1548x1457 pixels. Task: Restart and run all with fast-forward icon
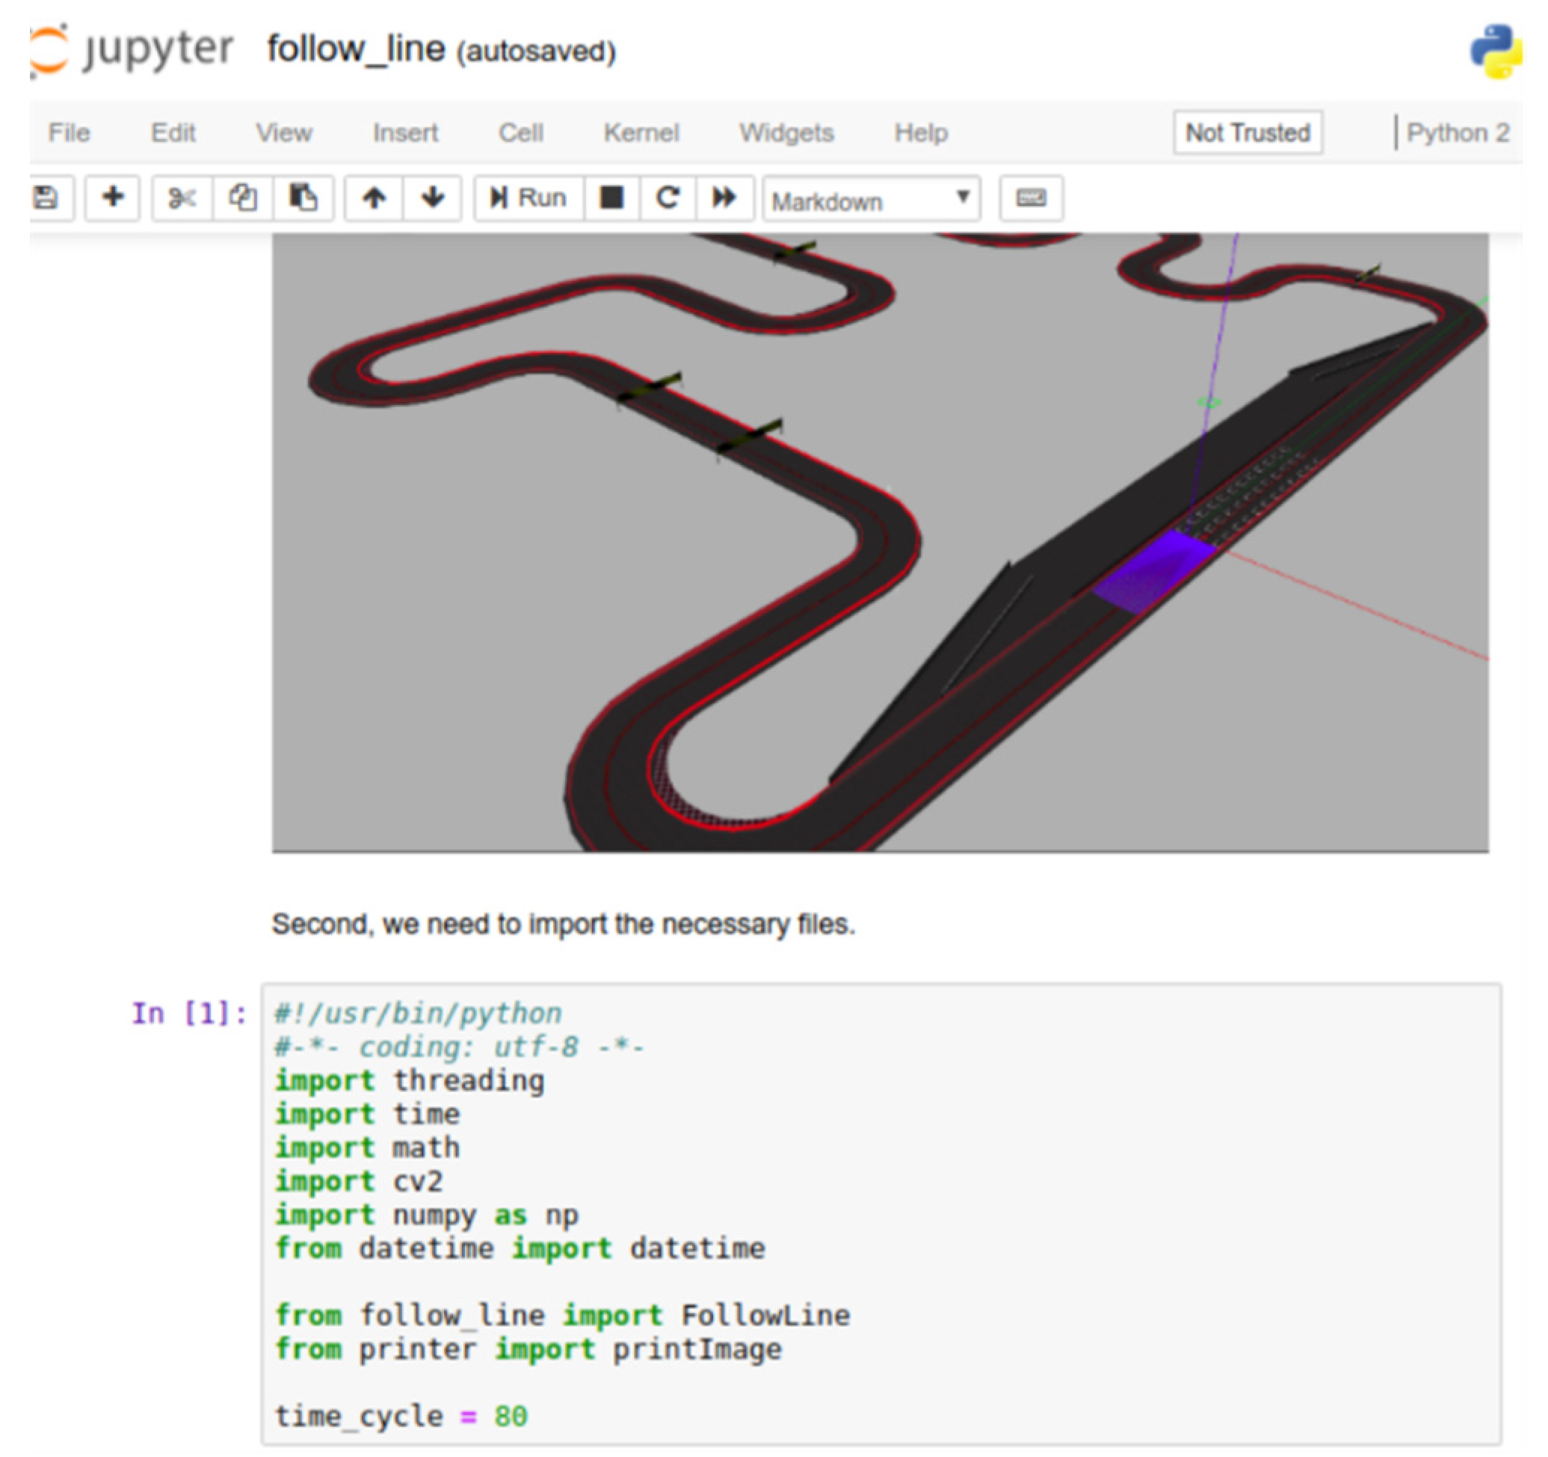click(724, 198)
